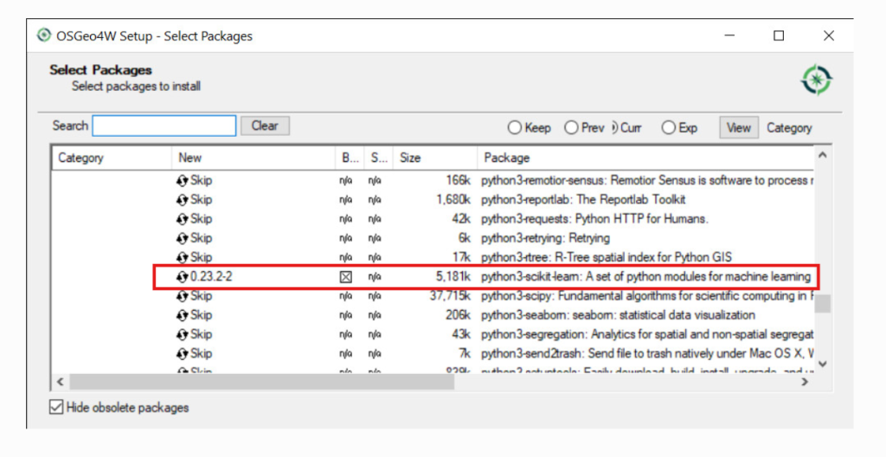Click the Skip cycle icon for python3-scipy
Image resolution: width=886 pixels, height=457 pixels.
click(x=183, y=296)
